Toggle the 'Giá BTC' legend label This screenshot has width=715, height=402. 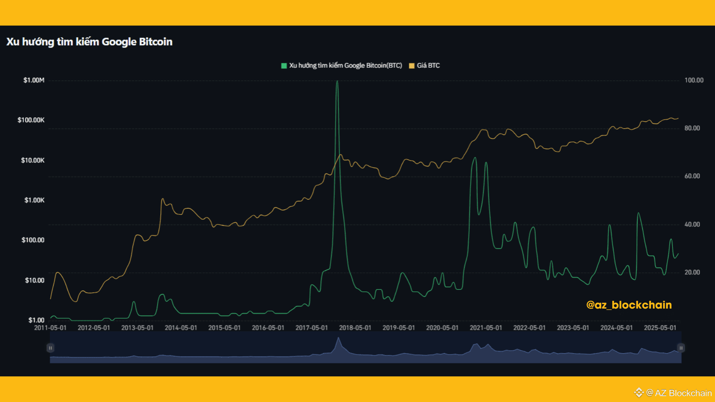coord(428,66)
